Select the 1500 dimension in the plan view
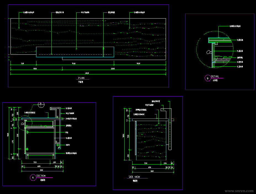The width and height of the screenshot is (256, 194). coord(74,64)
